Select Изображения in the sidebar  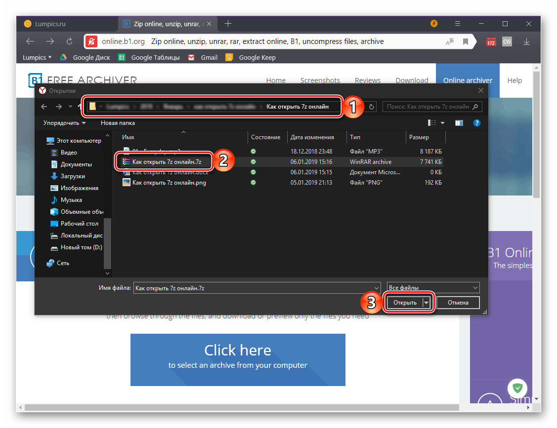75,188
